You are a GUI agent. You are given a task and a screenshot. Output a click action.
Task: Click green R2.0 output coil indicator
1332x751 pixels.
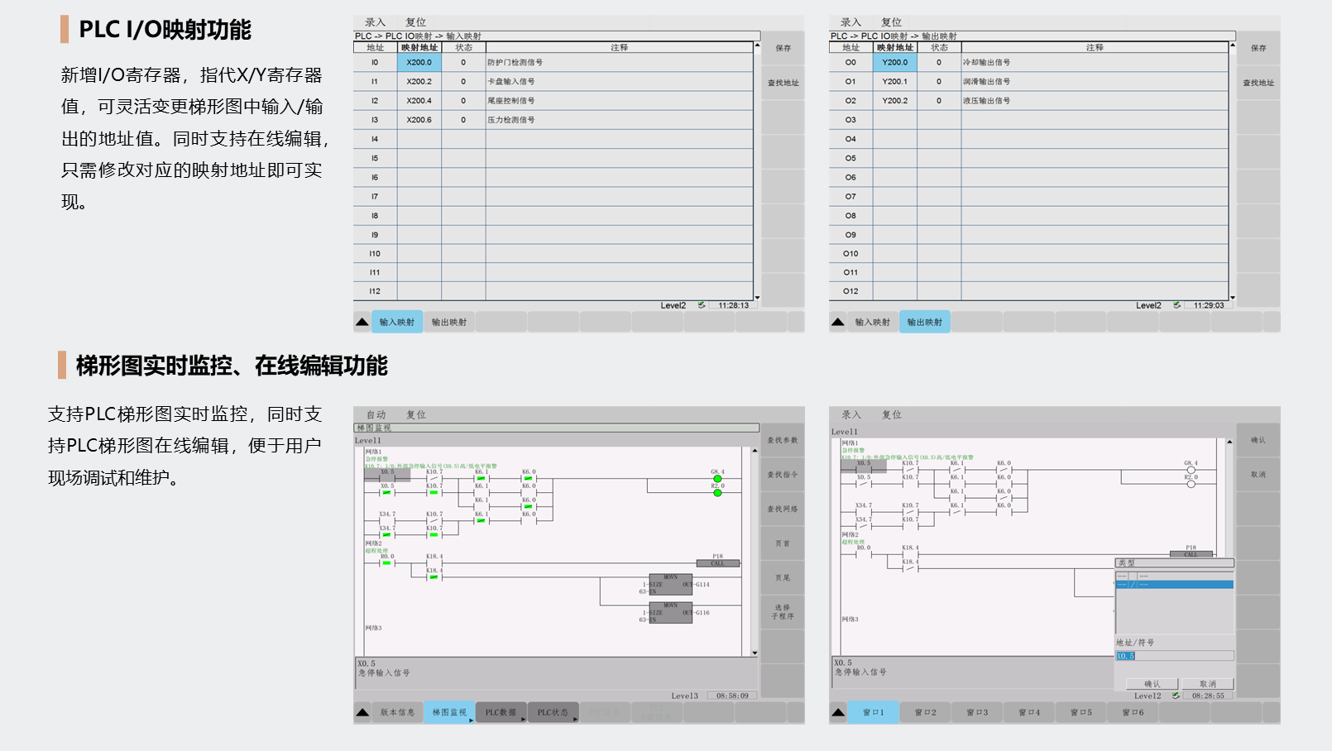[x=717, y=493]
